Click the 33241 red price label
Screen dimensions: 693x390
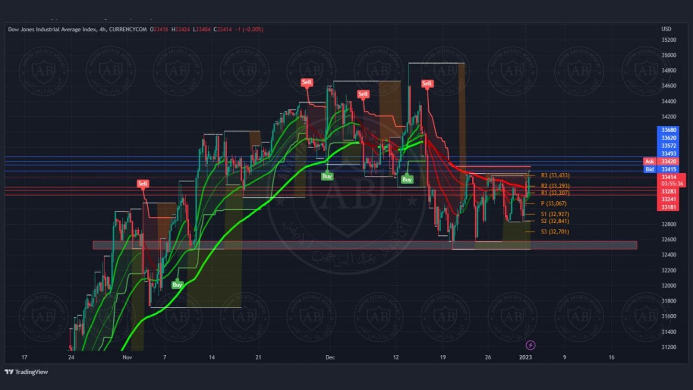(668, 199)
